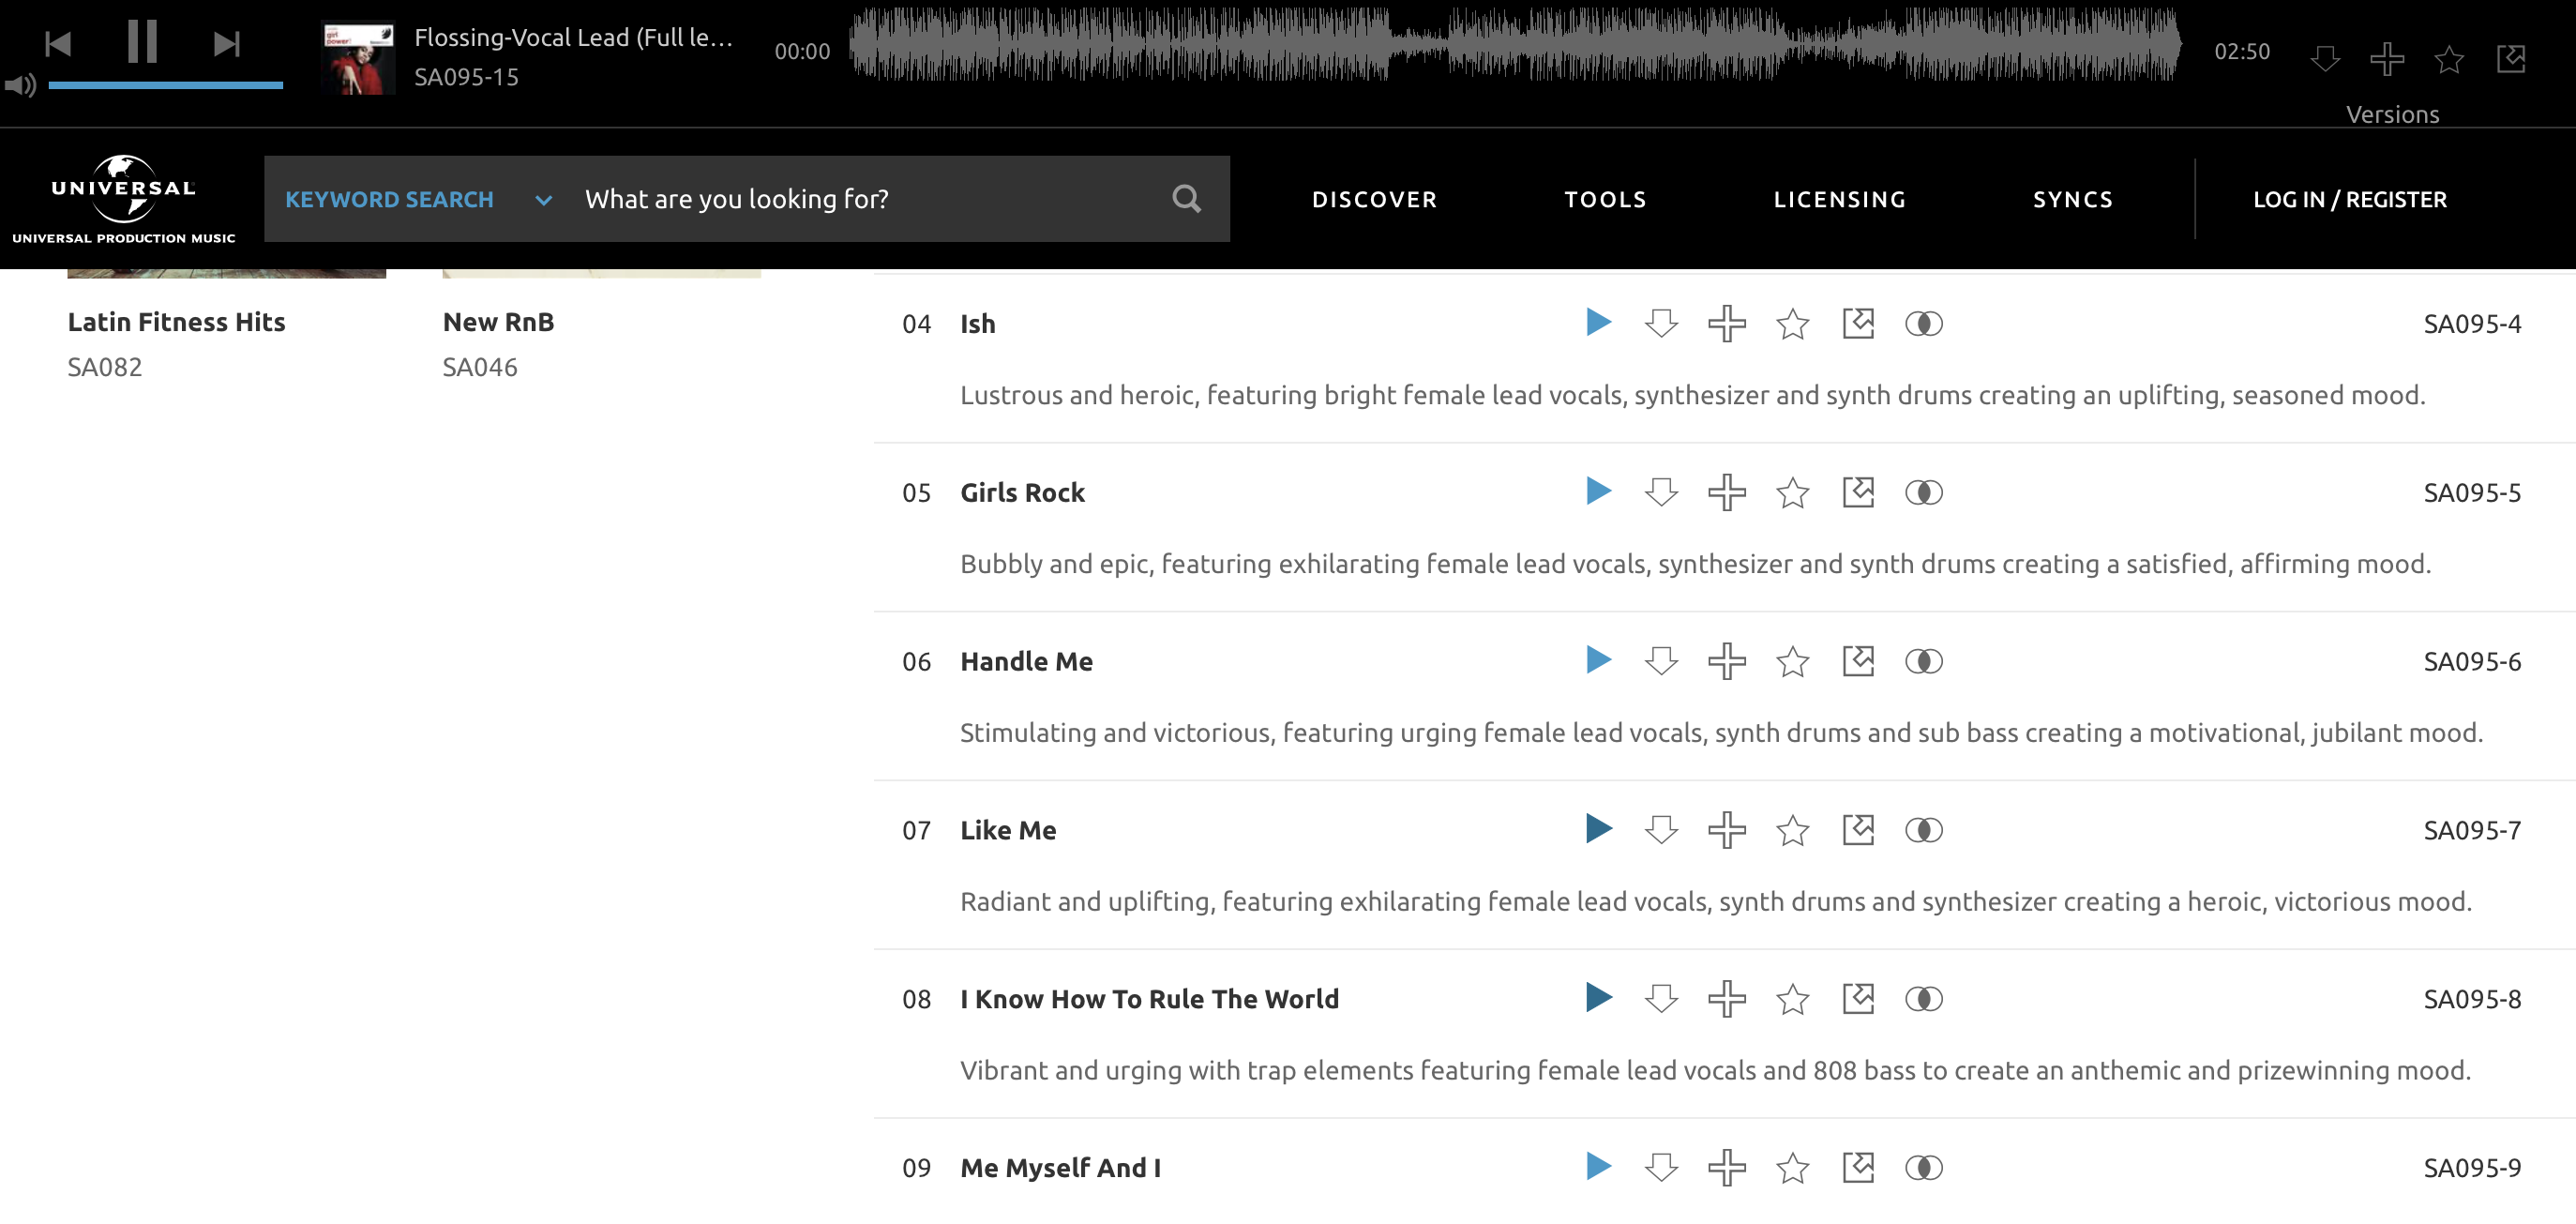Open the Licensing menu

(1839, 200)
